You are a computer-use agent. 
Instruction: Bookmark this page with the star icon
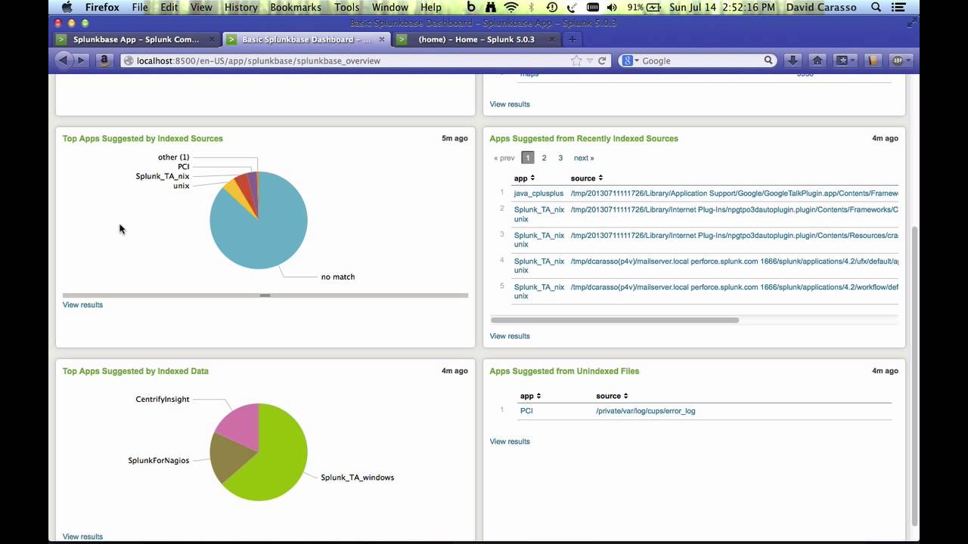coord(576,60)
